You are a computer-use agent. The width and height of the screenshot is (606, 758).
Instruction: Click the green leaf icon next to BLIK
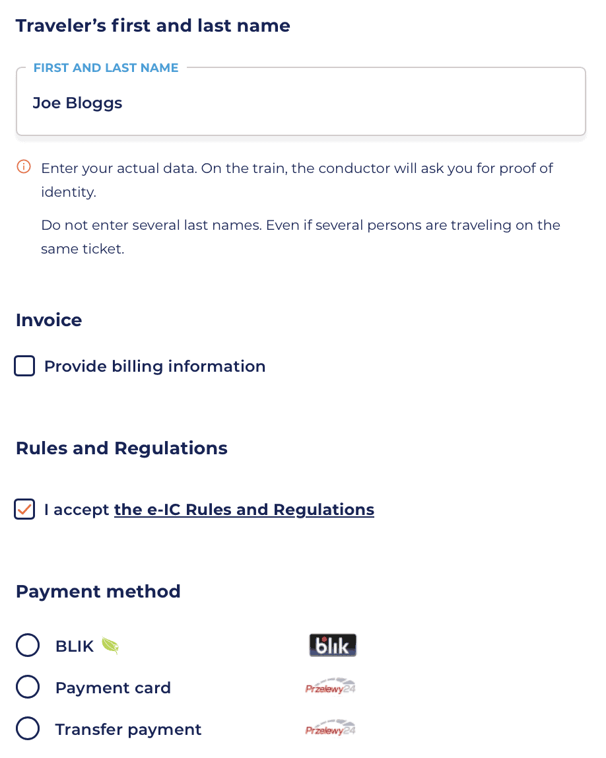(110, 646)
